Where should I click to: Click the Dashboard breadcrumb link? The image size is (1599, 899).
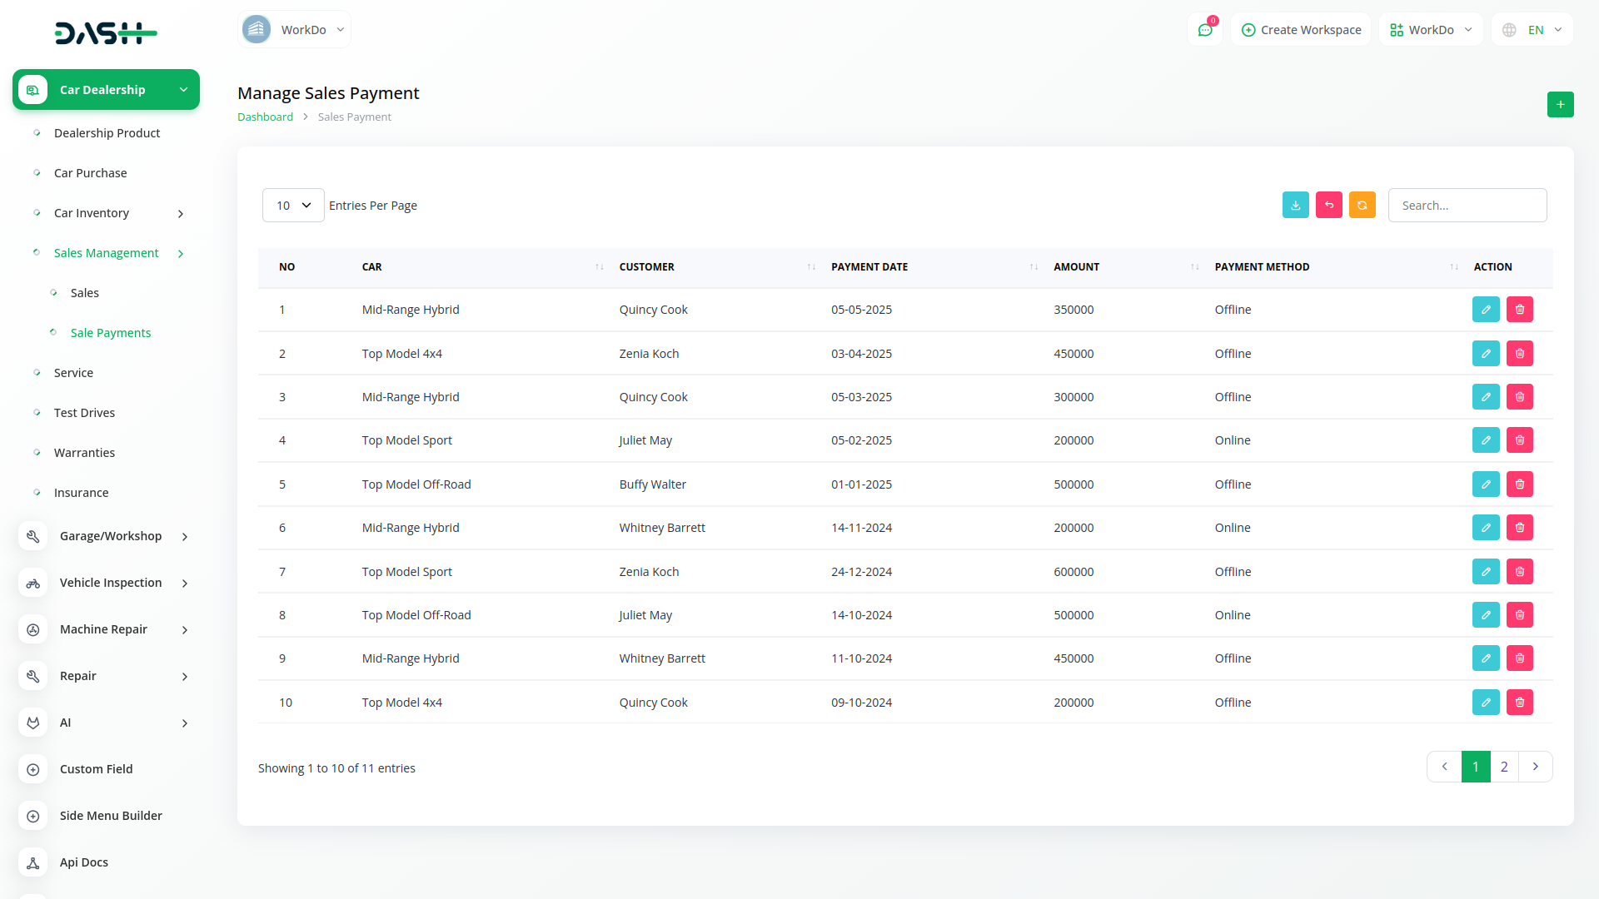265,117
